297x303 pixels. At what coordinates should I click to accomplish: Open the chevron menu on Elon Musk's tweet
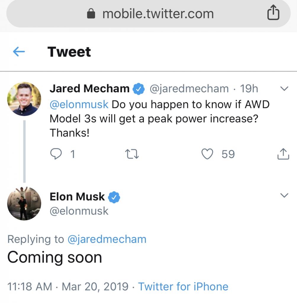point(284,195)
